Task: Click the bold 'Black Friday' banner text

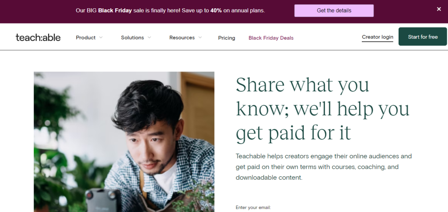Action: tap(115, 10)
